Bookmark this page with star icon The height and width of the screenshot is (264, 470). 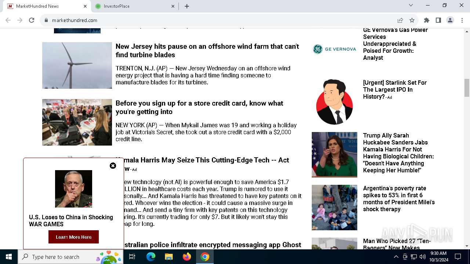point(412,20)
